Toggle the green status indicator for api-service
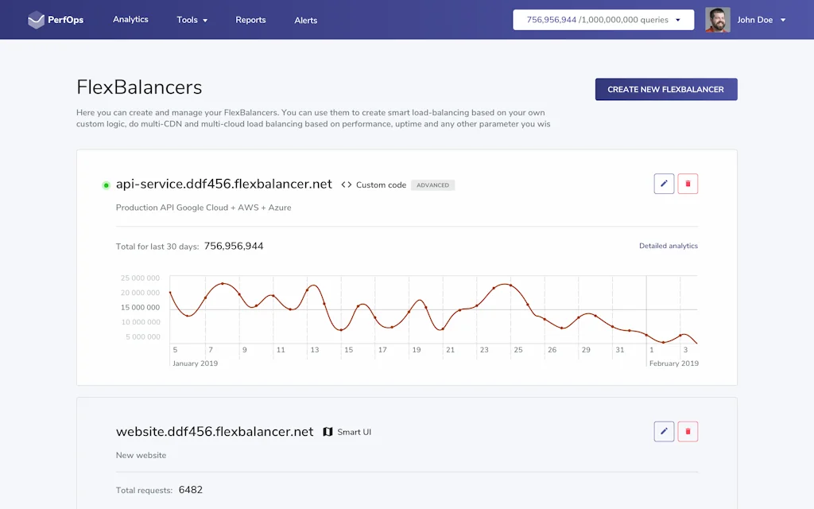The image size is (814, 509). (x=106, y=185)
